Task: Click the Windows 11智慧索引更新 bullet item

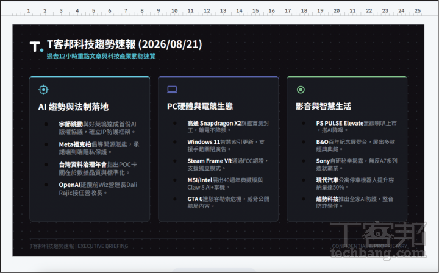Action: 226,146
